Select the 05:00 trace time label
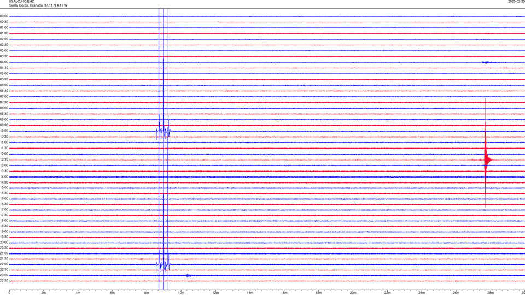This screenshot has width=525, height=295. 4,73
